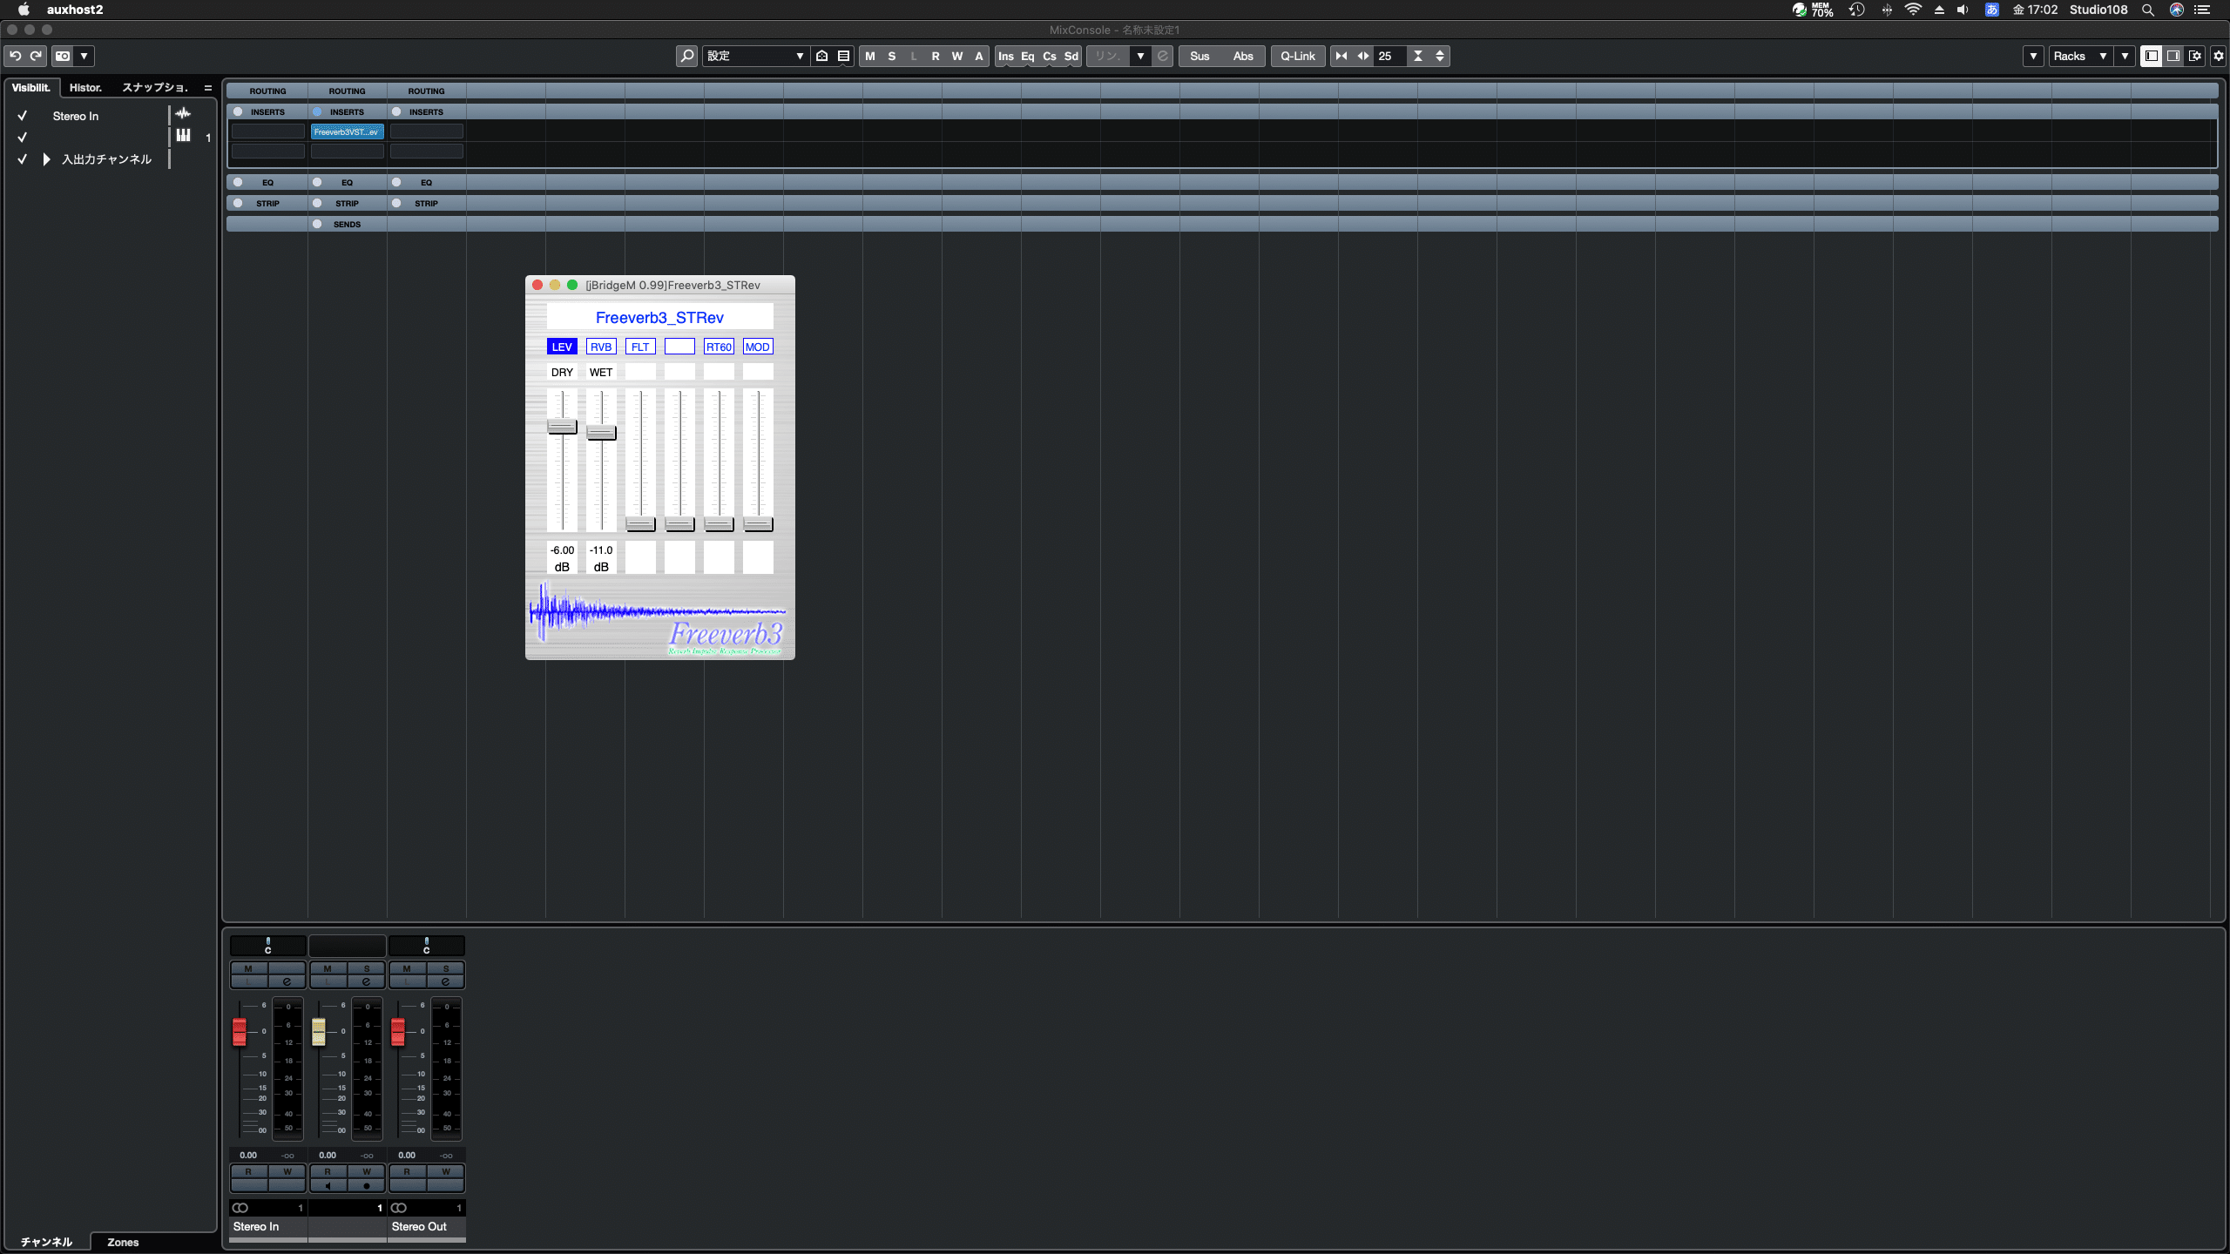Click the undo arrow in MixConsole toolbar
Image resolution: width=2230 pixels, height=1254 pixels.
point(15,56)
